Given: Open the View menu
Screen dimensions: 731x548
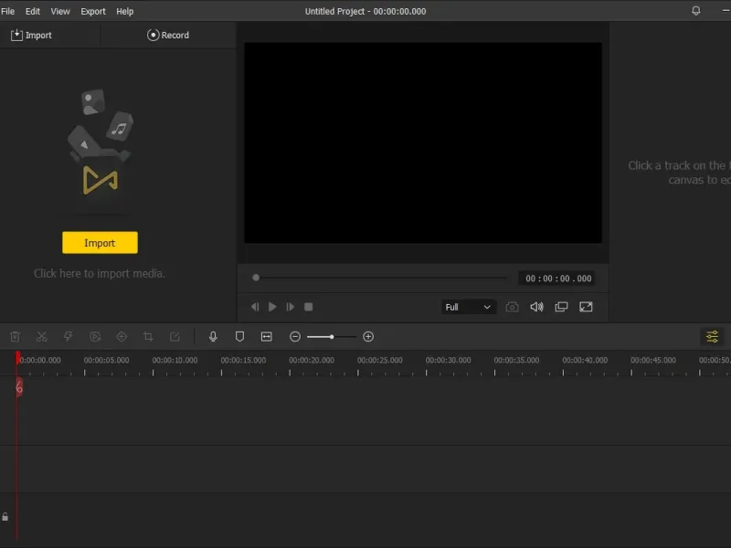Looking at the screenshot, I should (60, 11).
